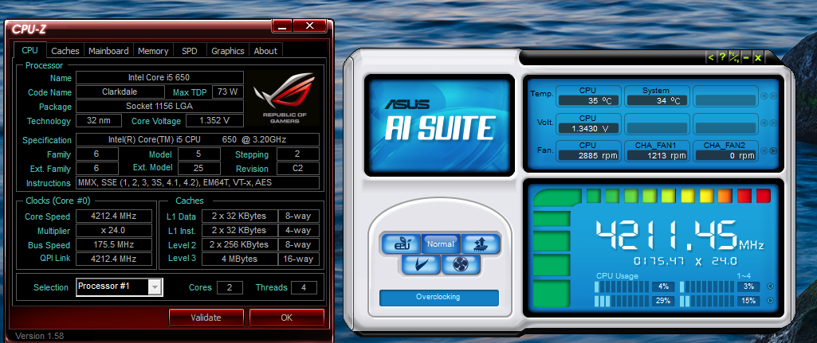817x343 pixels.
Task: Select the Normal mode button in AI Suite
Action: point(440,244)
